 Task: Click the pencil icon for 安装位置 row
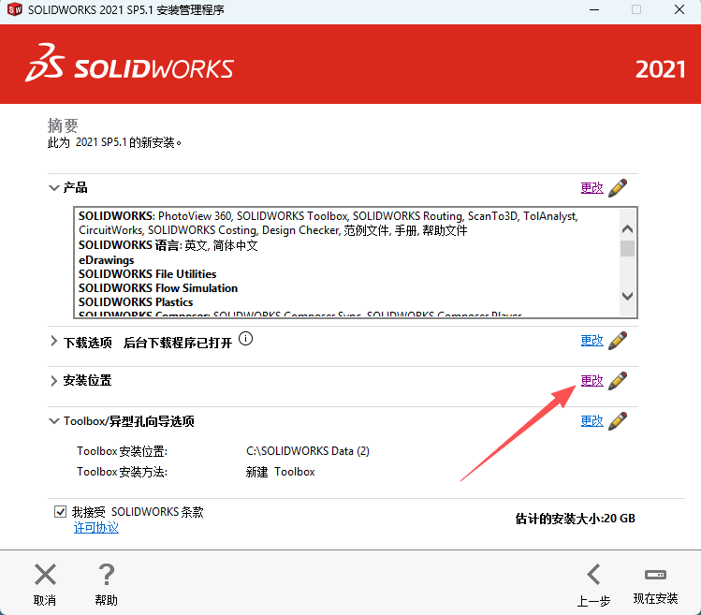[x=618, y=381]
